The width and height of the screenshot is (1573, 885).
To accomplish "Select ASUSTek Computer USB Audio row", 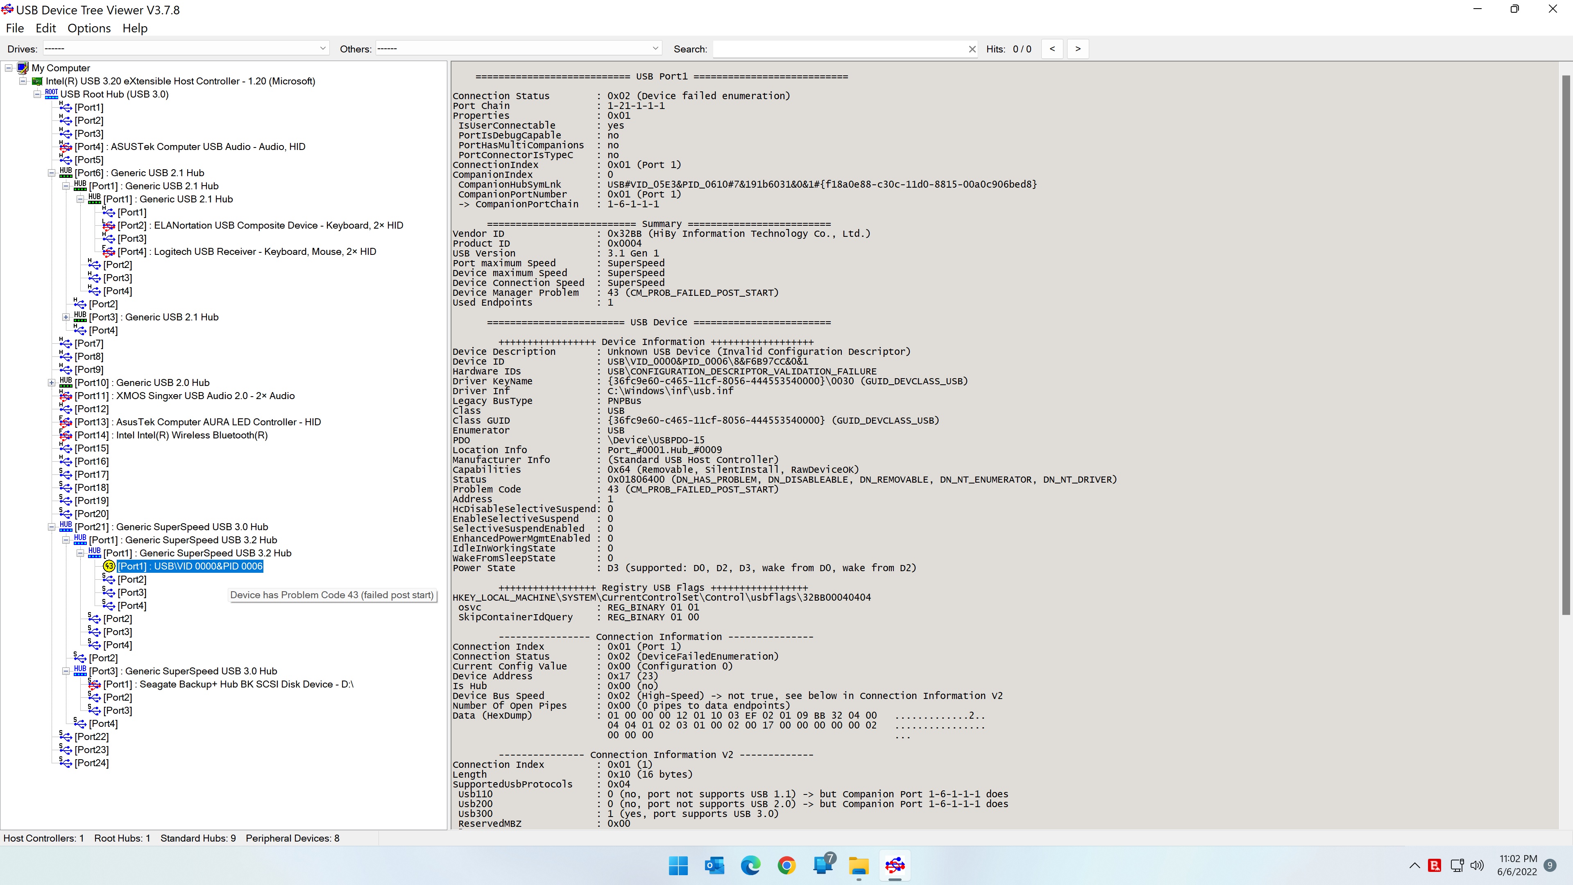I will [x=190, y=147].
